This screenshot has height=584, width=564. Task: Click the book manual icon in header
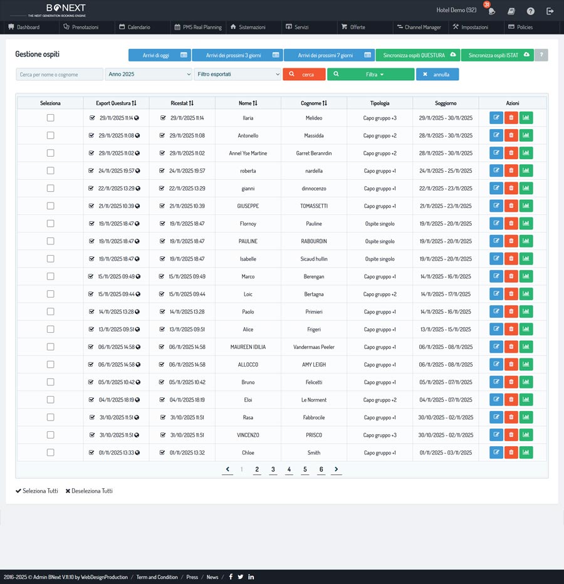point(511,11)
